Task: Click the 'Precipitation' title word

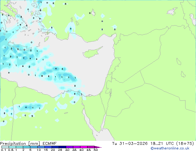Action: pos(13,144)
